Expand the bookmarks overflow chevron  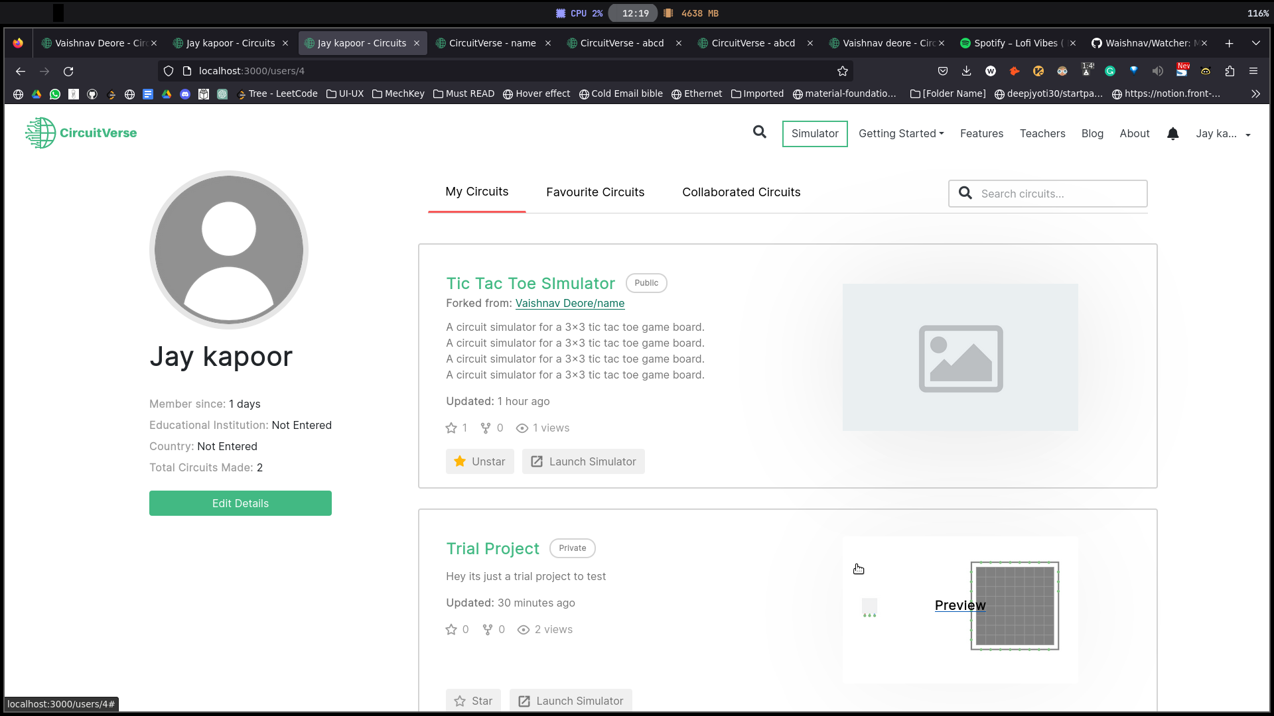click(x=1255, y=94)
